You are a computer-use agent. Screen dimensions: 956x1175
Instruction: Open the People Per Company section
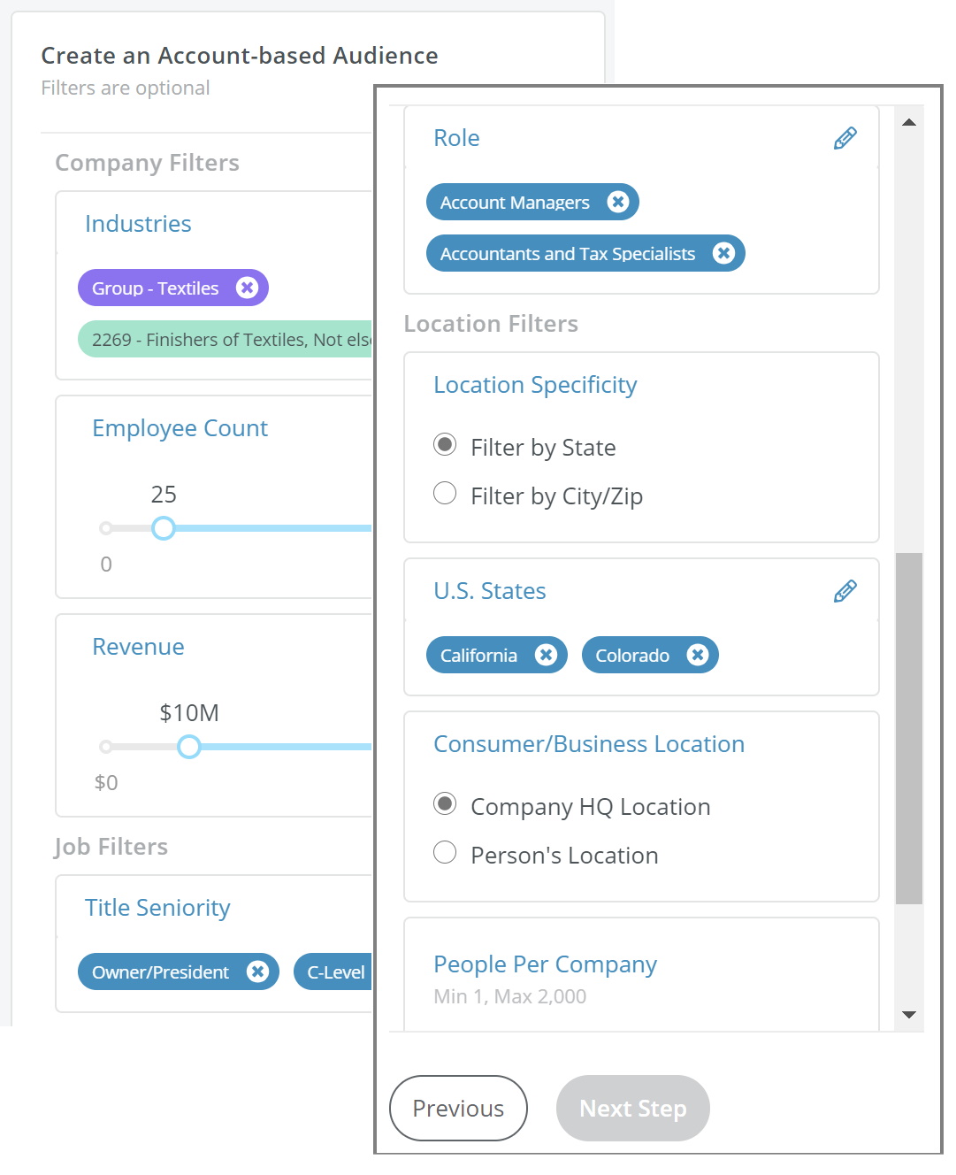tap(545, 964)
